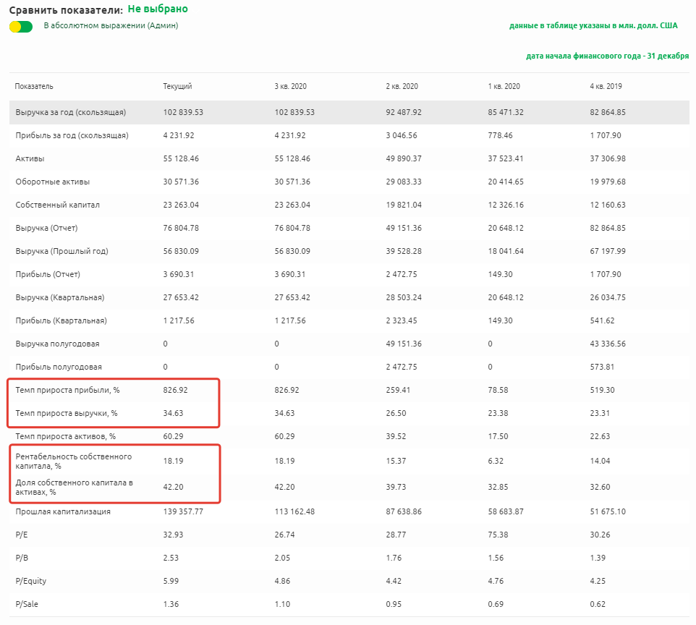The height and width of the screenshot is (625, 696).
Task: Select the 'Доля собственного капитала в активах, %' label
Action: click(73, 487)
